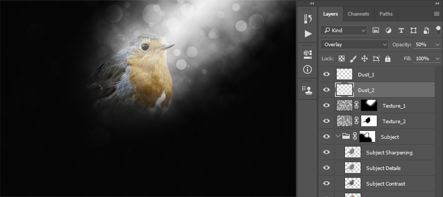The image size is (443, 197).
Task: Toggle the layer filtering on/off switch
Action: pyautogui.click(x=438, y=31)
